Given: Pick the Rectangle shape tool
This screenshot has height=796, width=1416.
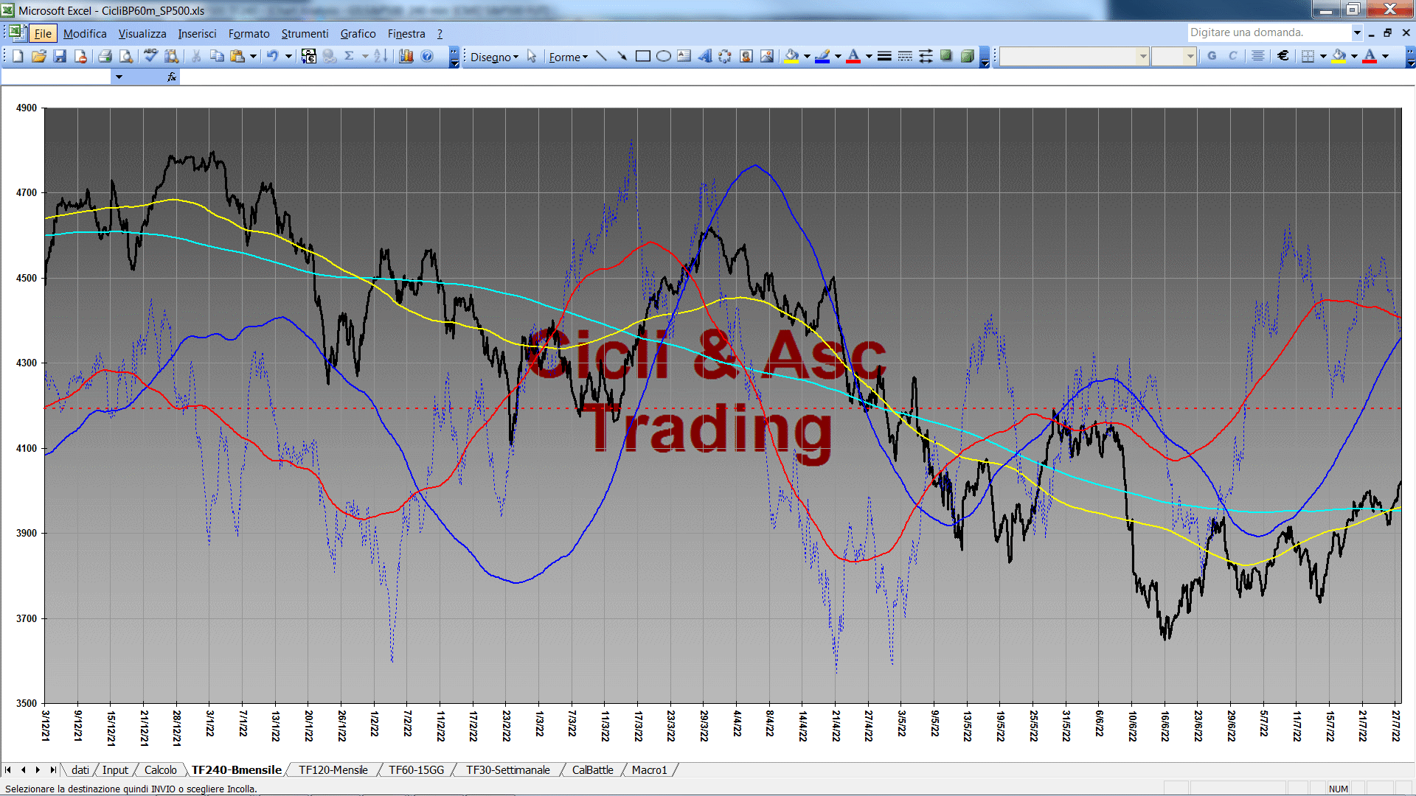Looking at the screenshot, I should pyautogui.click(x=643, y=57).
